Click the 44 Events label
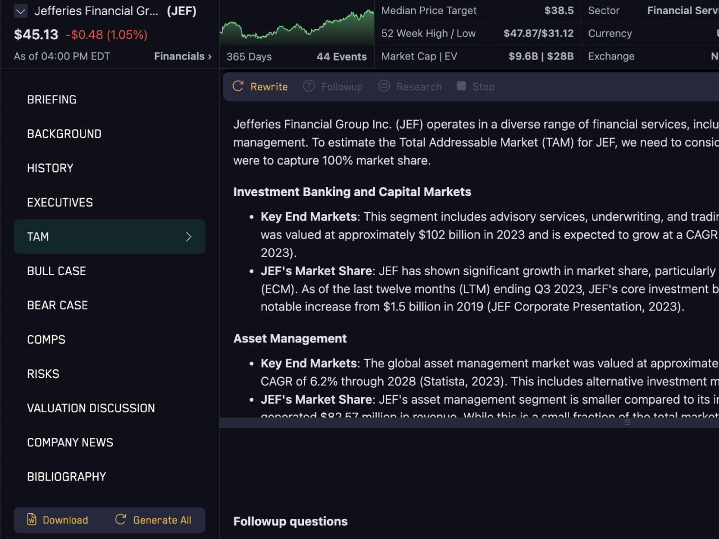 pyautogui.click(x=342, y=57)
